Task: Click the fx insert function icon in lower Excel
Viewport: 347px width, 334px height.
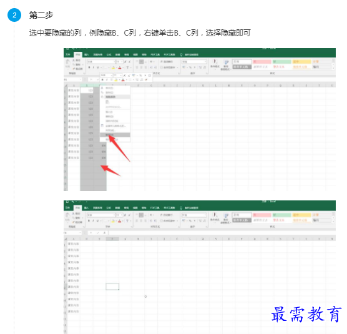Action: point(104,233)
